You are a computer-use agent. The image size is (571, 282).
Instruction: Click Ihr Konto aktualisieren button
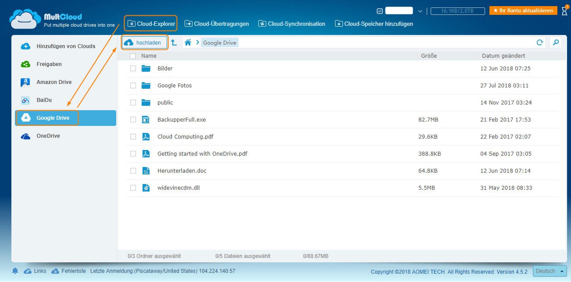coord(523,10)
